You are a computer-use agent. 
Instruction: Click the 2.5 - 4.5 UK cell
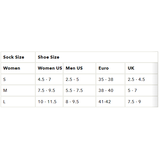pyautogui.click(x=141, y=79)
